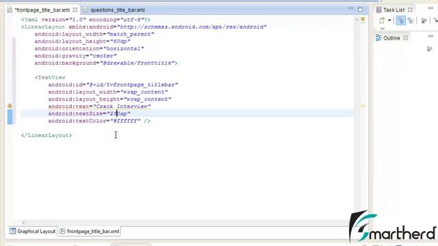Screen dimensions: 438x246
Task: Click the textSize value "20sp"
Action: (x=118, y=114)
